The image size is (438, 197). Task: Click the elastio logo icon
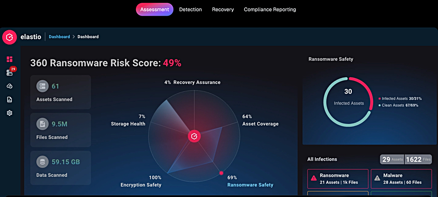point(10,37)
